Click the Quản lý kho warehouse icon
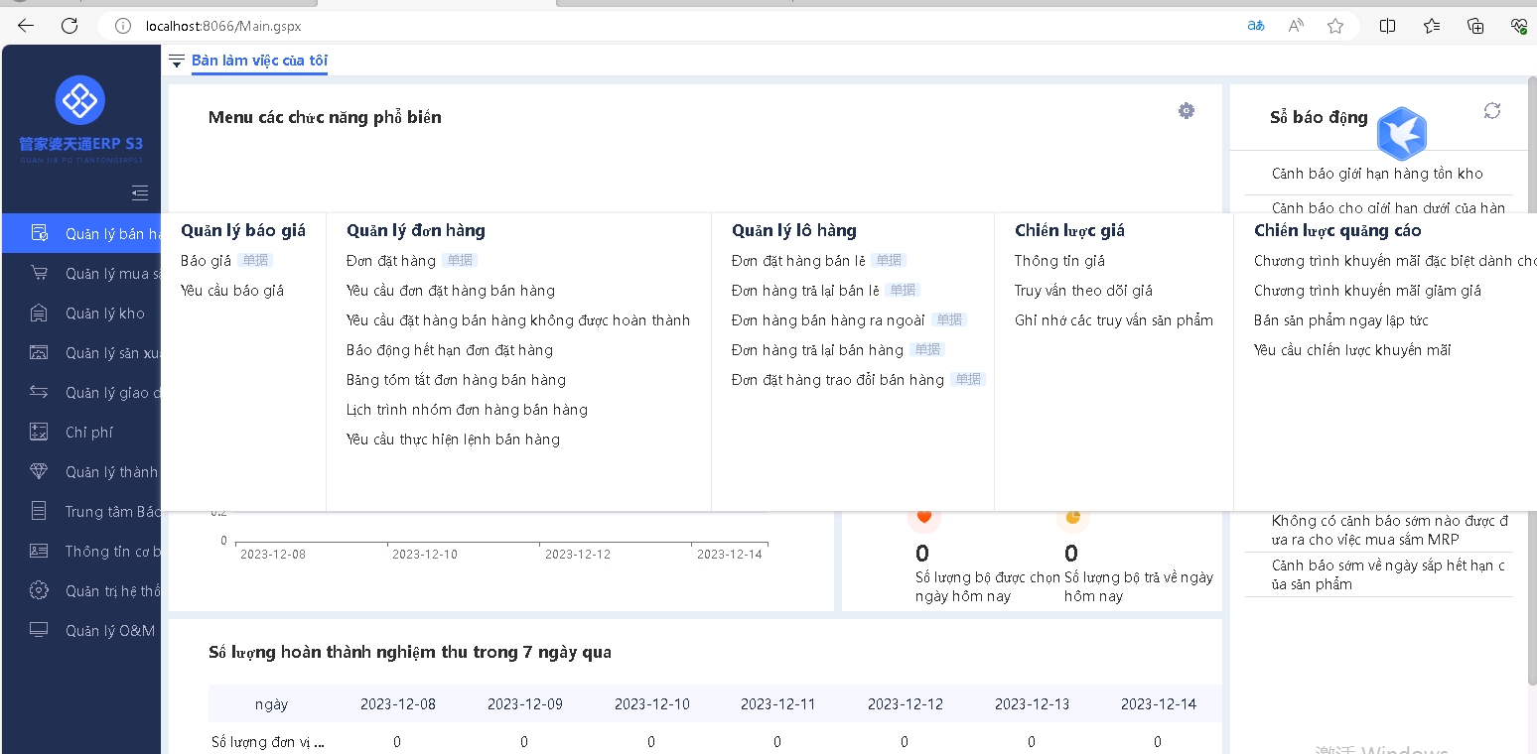Viewport: 1537px width, 754px height. 39,313
